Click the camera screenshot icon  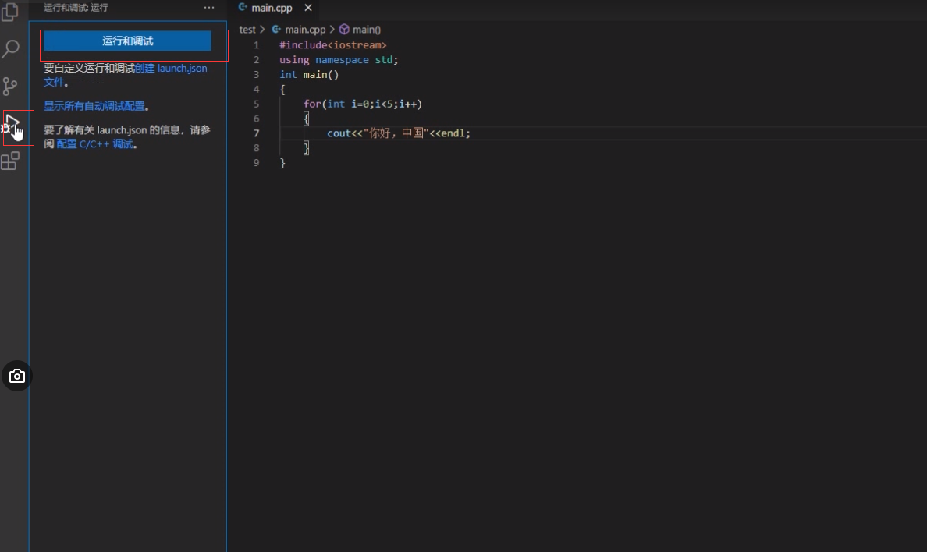click(x=16, y=376)
